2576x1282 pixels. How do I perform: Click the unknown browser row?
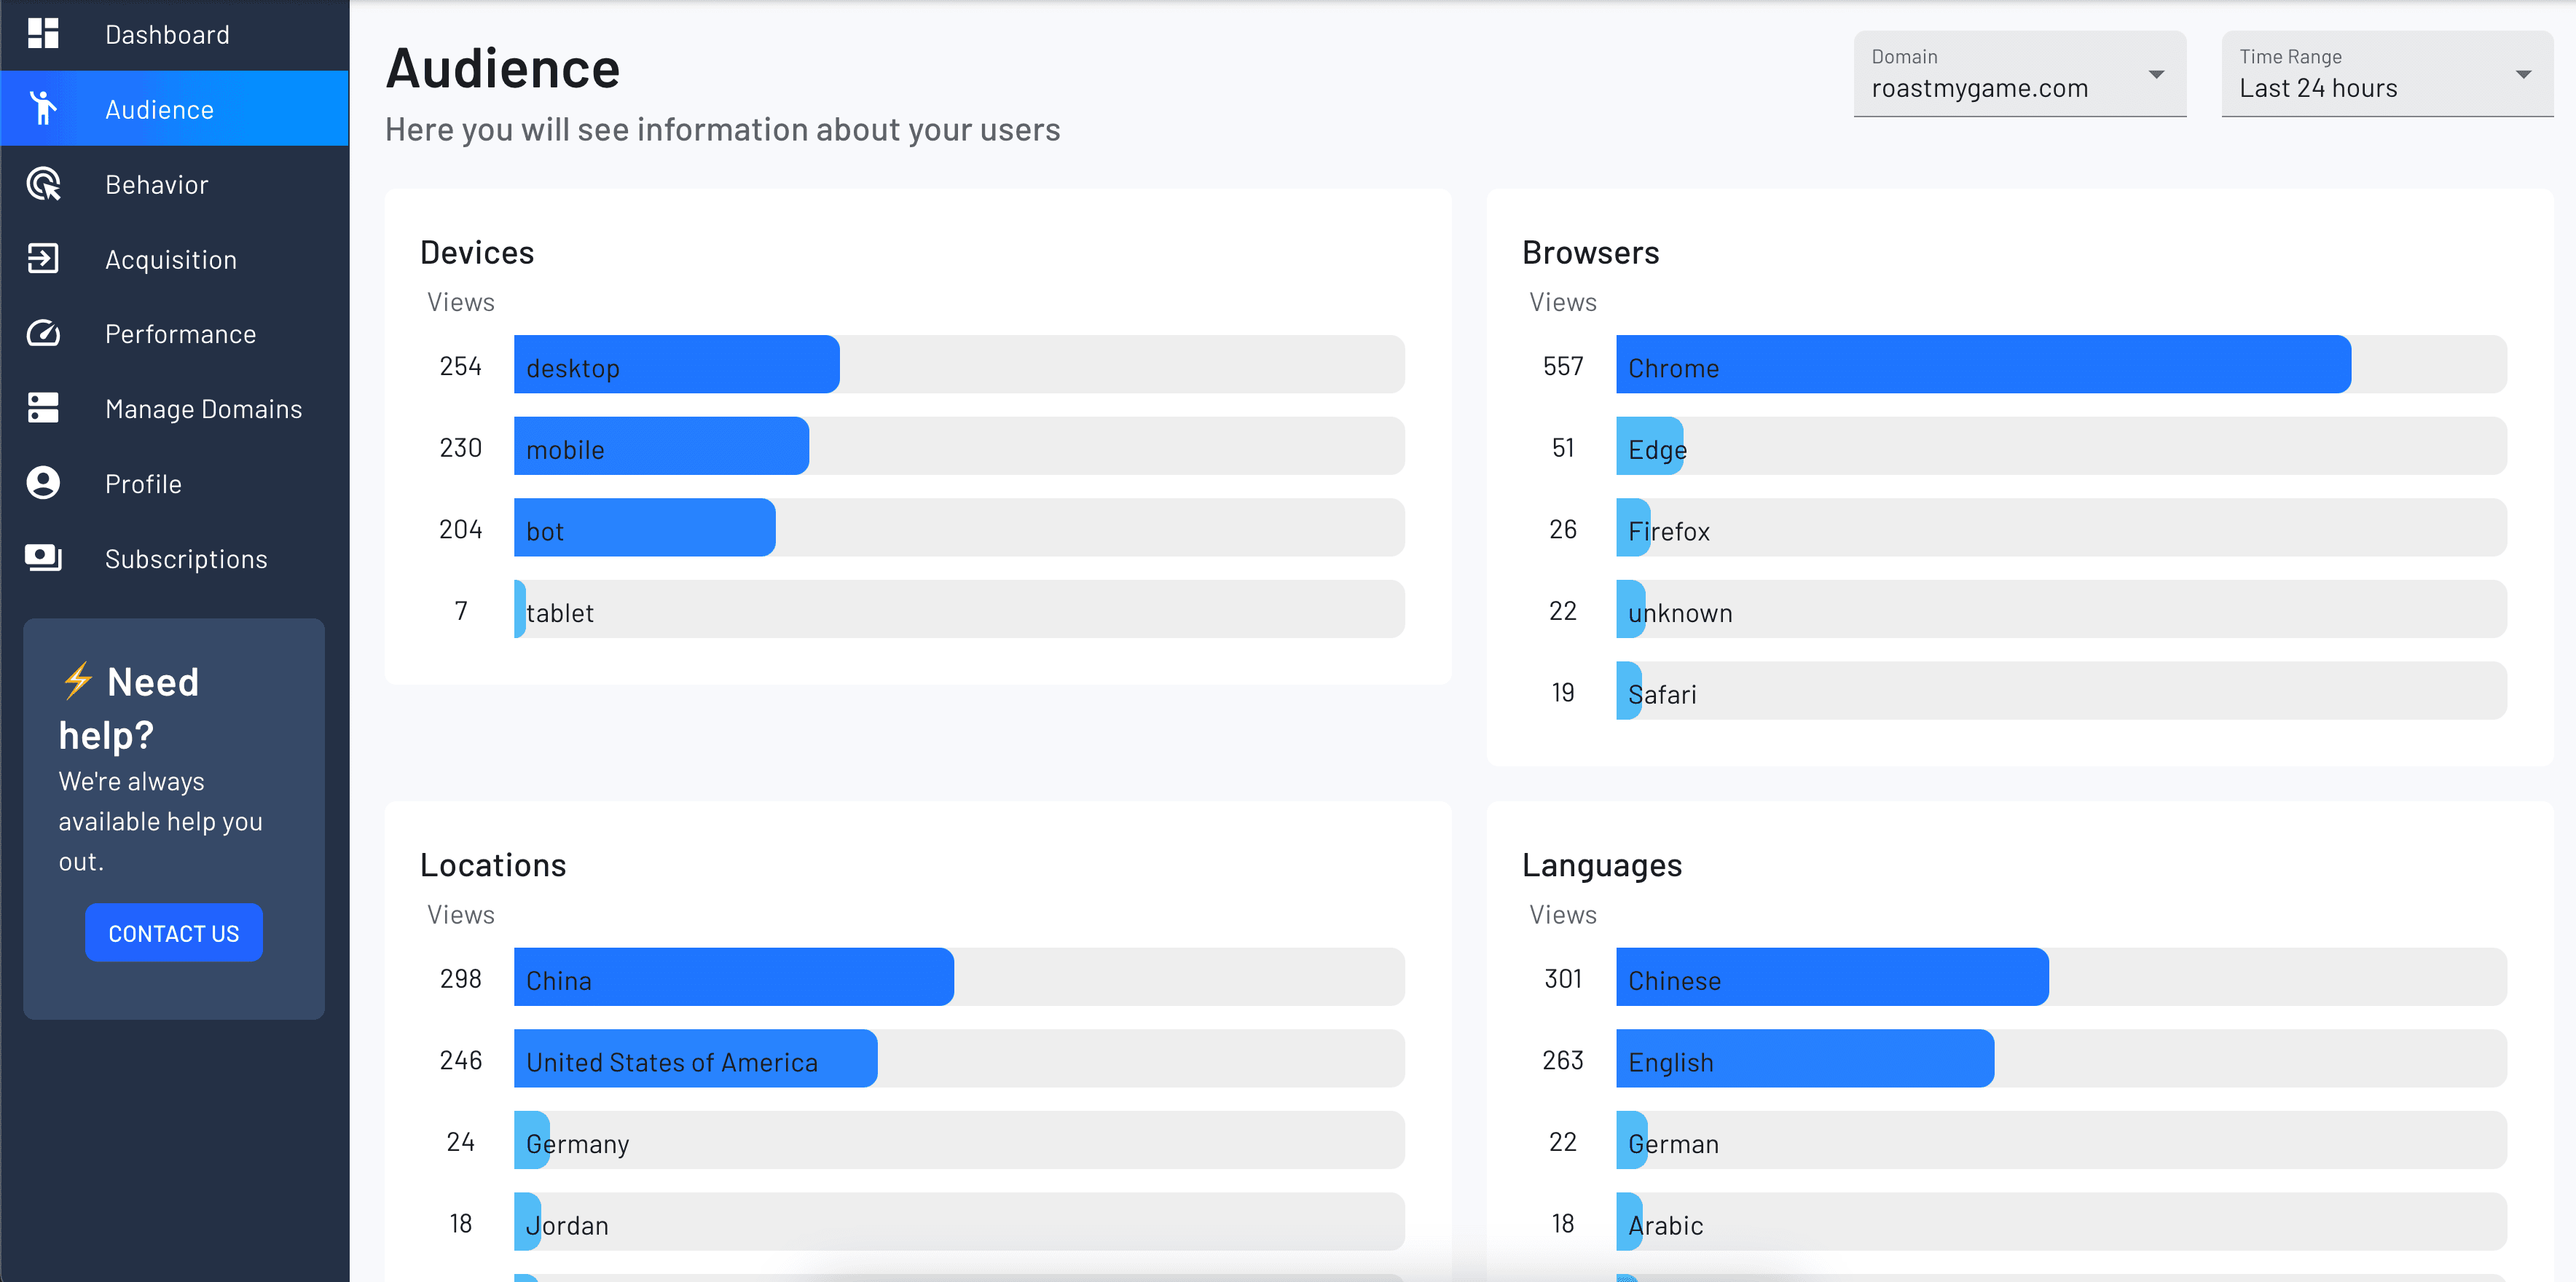pyautogui.click(x=2061, y=609)
